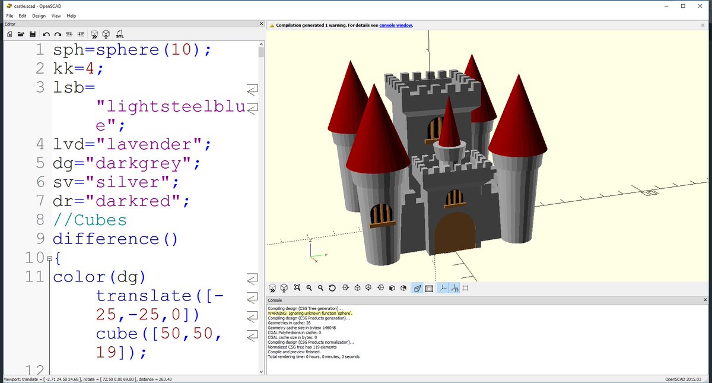Toggle perspective projection
The width and height of the screenshot is (712, 383).
point(417,288)
